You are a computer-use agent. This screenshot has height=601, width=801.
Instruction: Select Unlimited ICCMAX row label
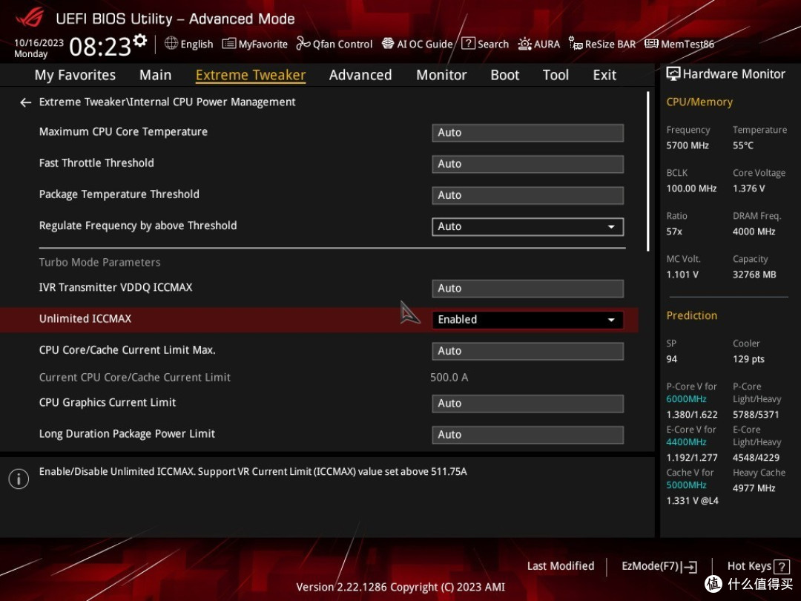coord(85,319)
